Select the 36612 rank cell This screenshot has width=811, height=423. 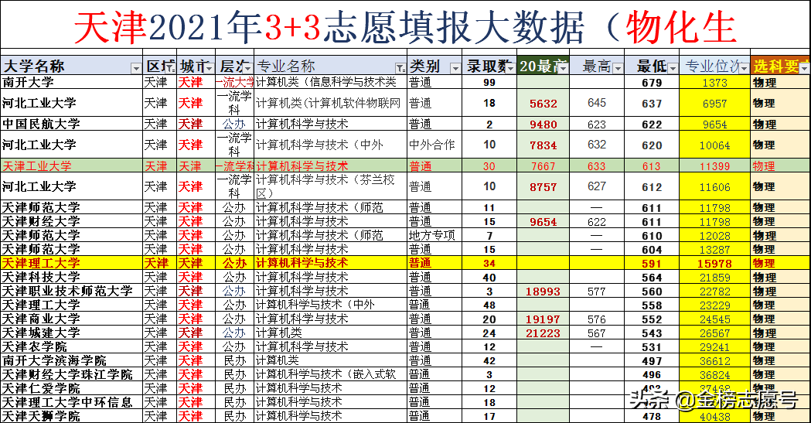point(715,361)
